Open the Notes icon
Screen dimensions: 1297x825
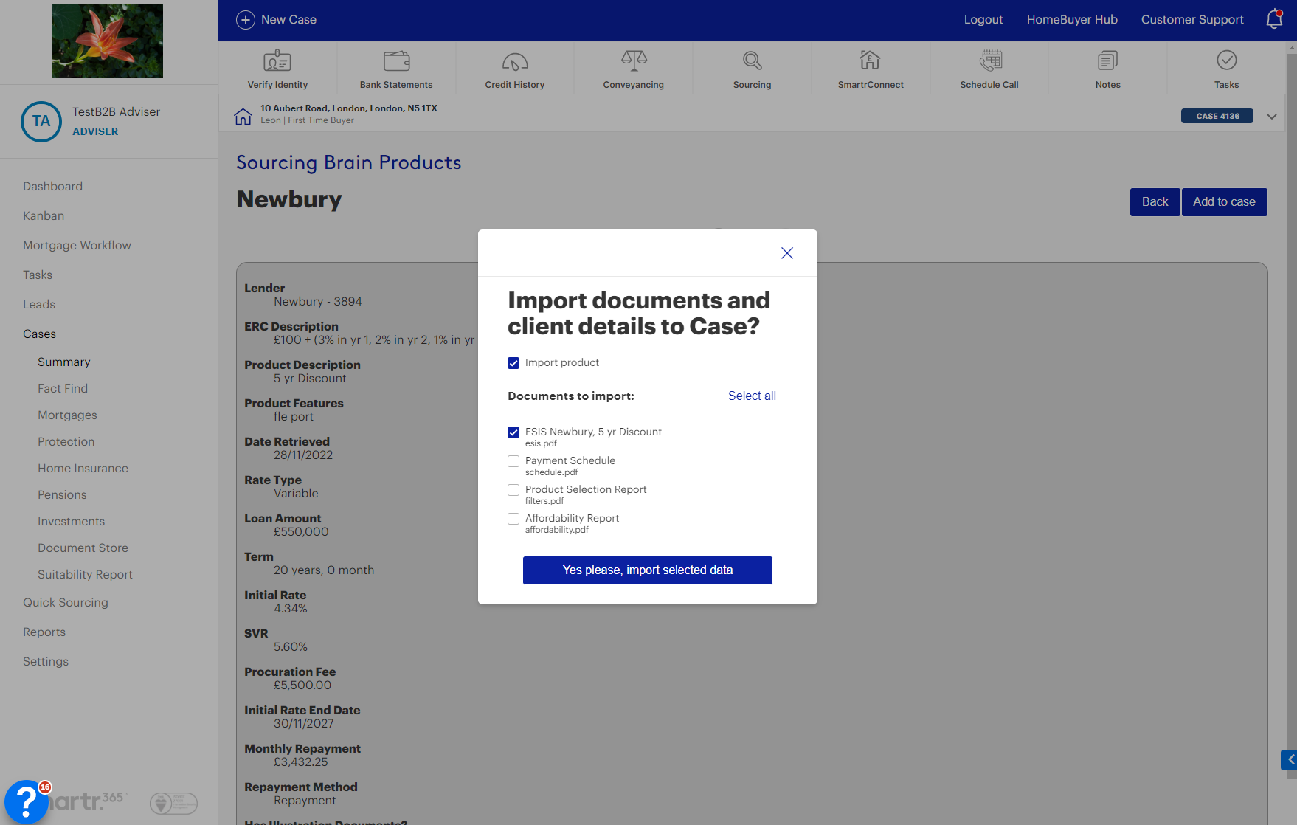1107,61
